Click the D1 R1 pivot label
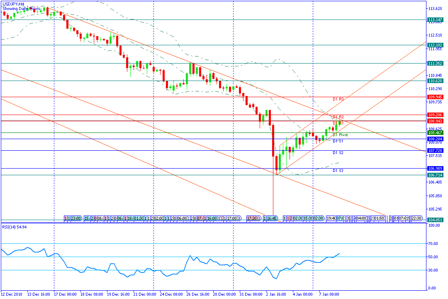 338,123
